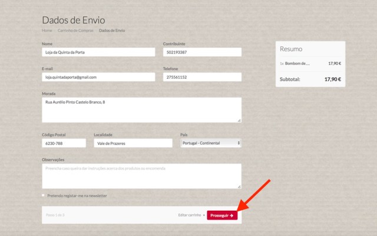Click the Prosseguir button
The image size is (377, 236).
coord(223,215)
